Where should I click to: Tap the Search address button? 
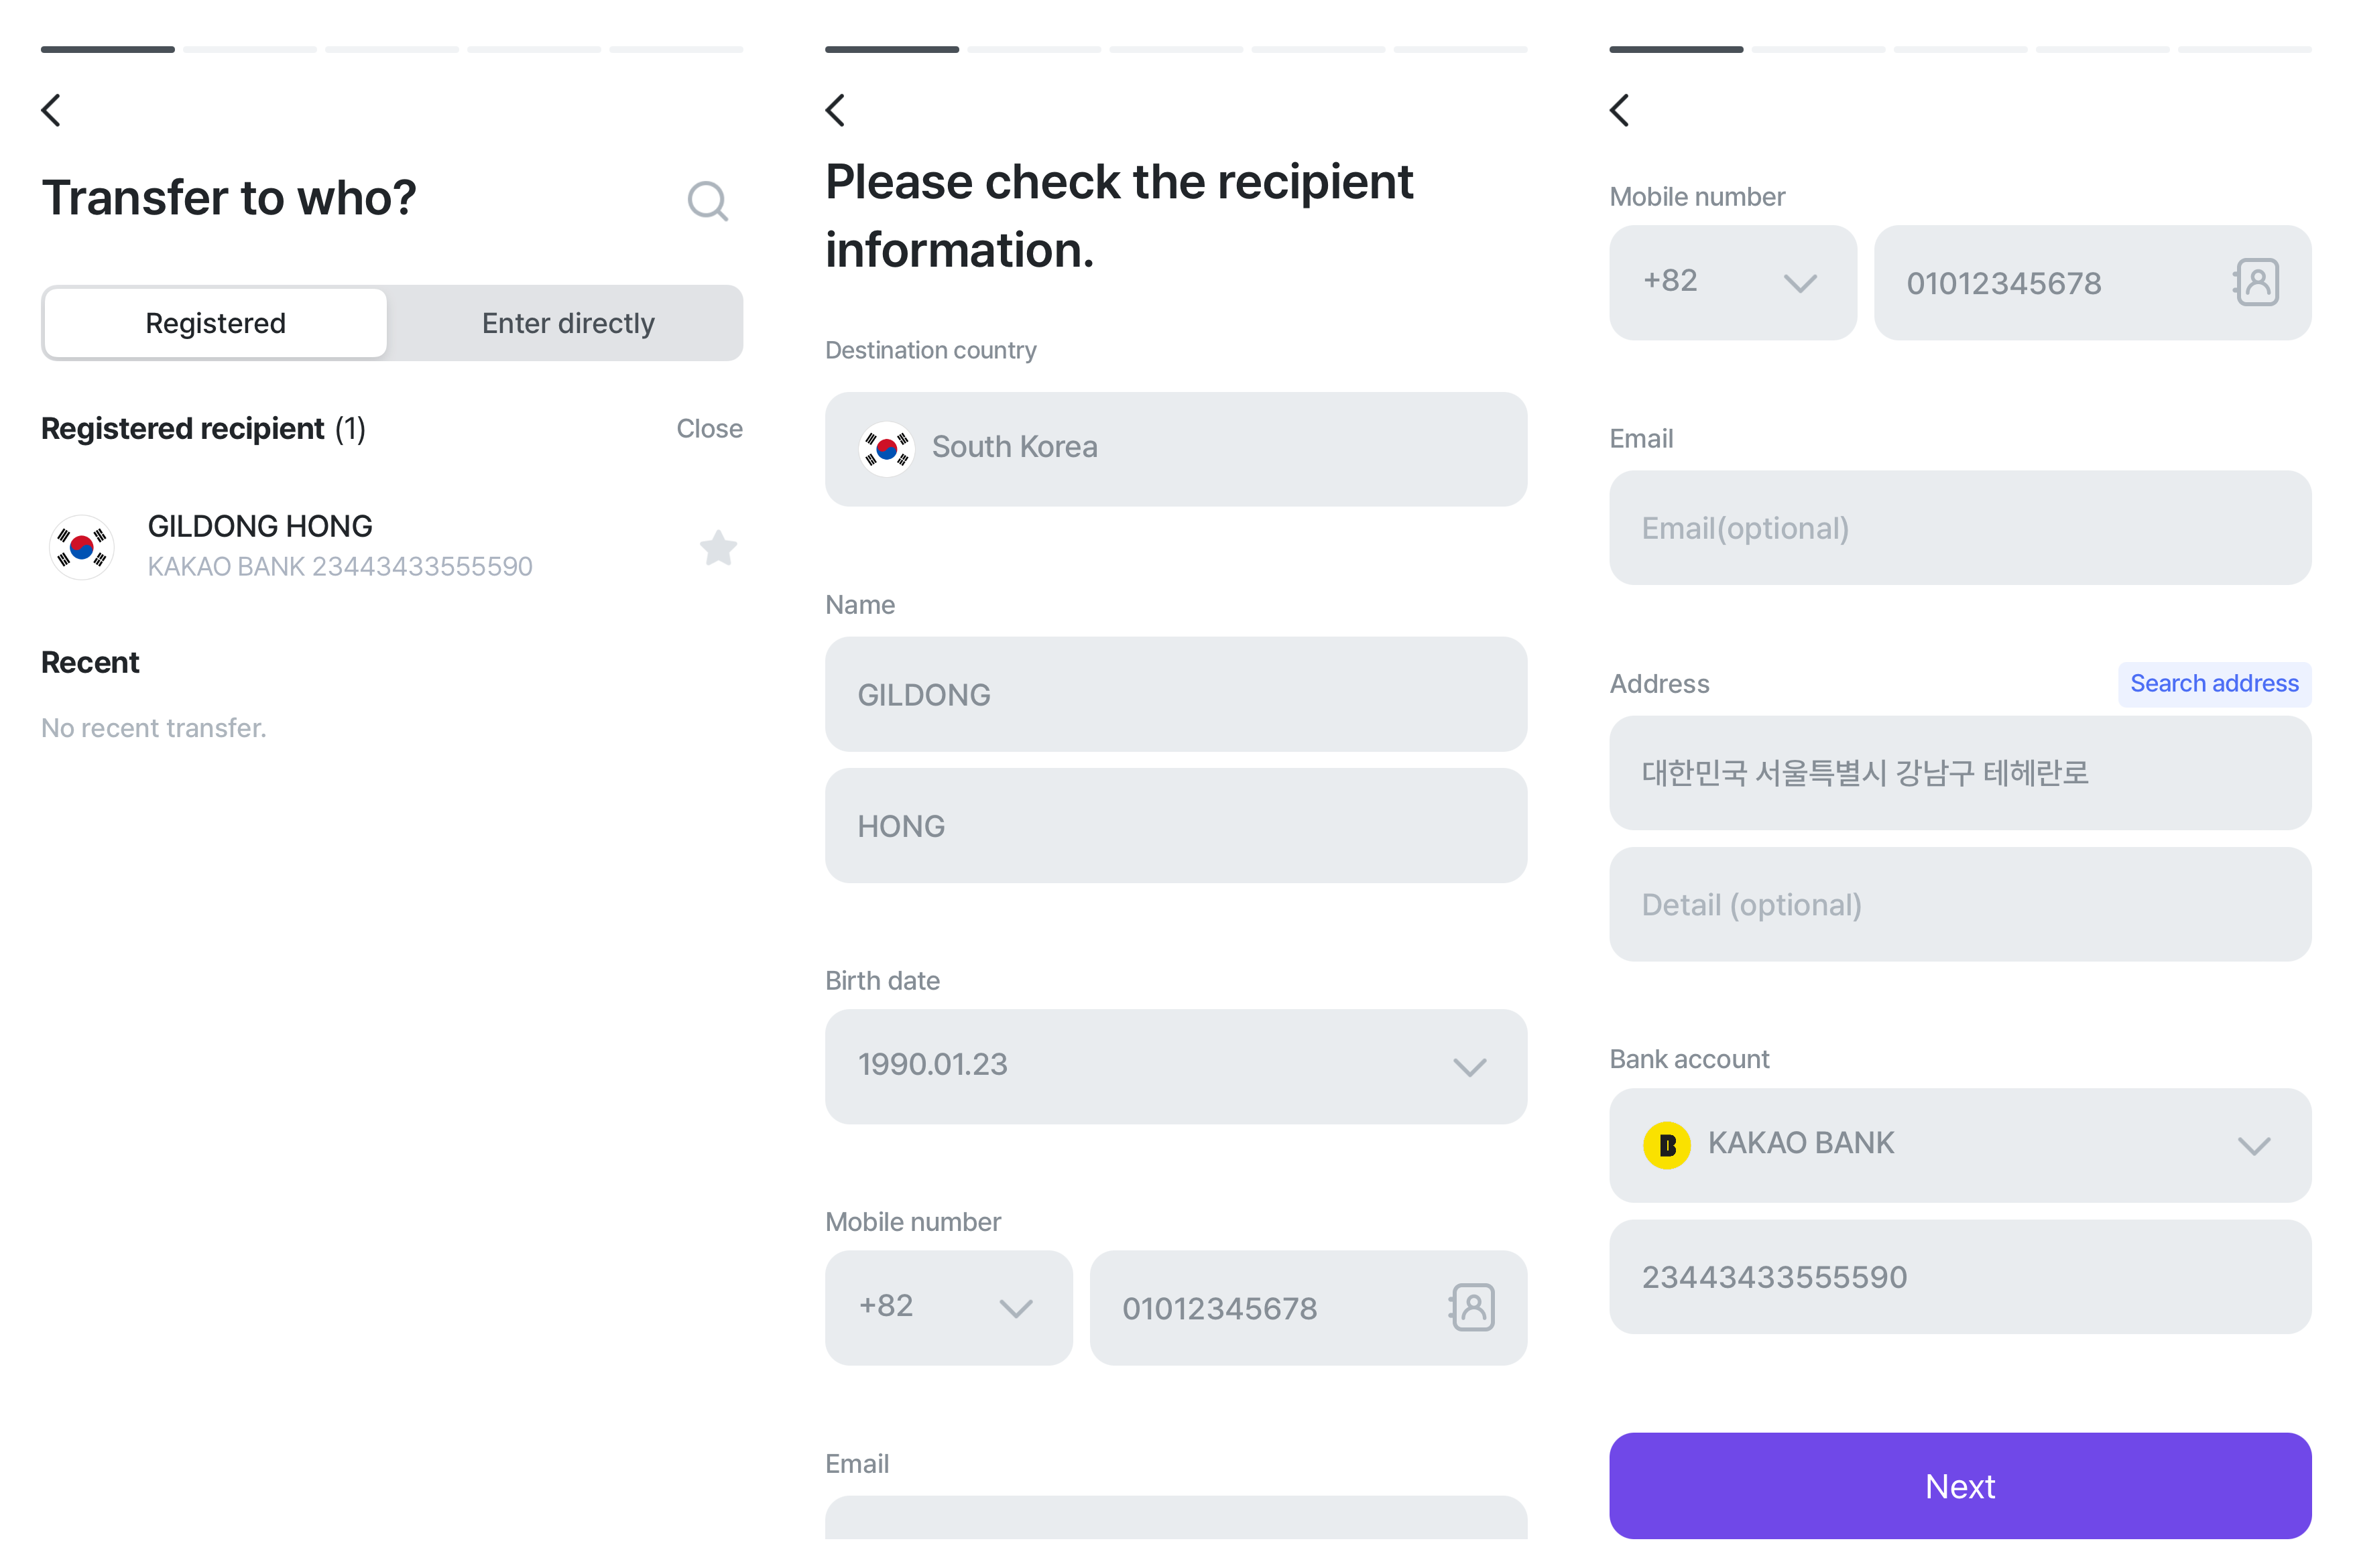(2214, 684)
